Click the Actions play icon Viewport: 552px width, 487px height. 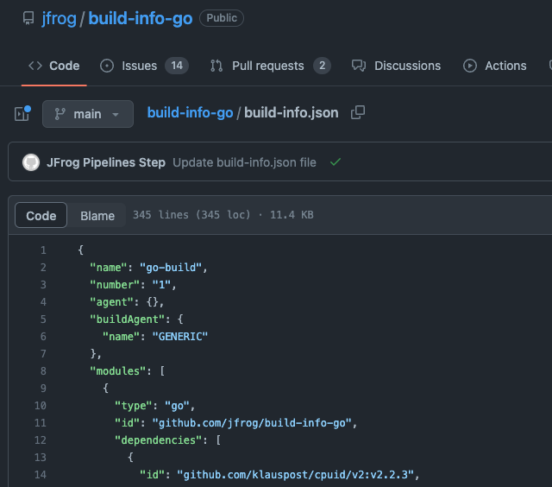point(470,66)
